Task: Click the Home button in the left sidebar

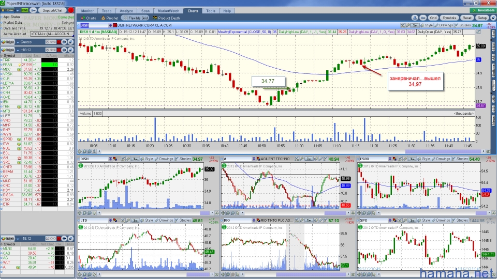Action: (x=7, y=10)
